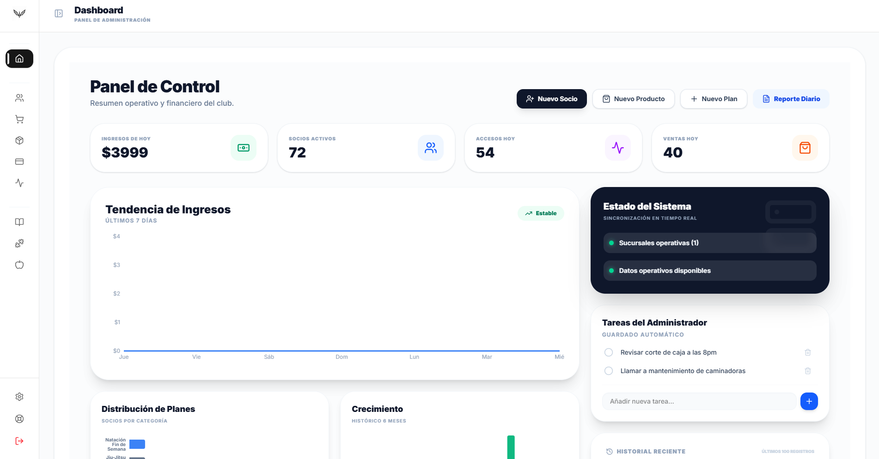Screen dimensions: 879x459
Task: Focus the 'Añadir nueva tarea...' field
Action: pyautogui.click(x=699, y=401)
